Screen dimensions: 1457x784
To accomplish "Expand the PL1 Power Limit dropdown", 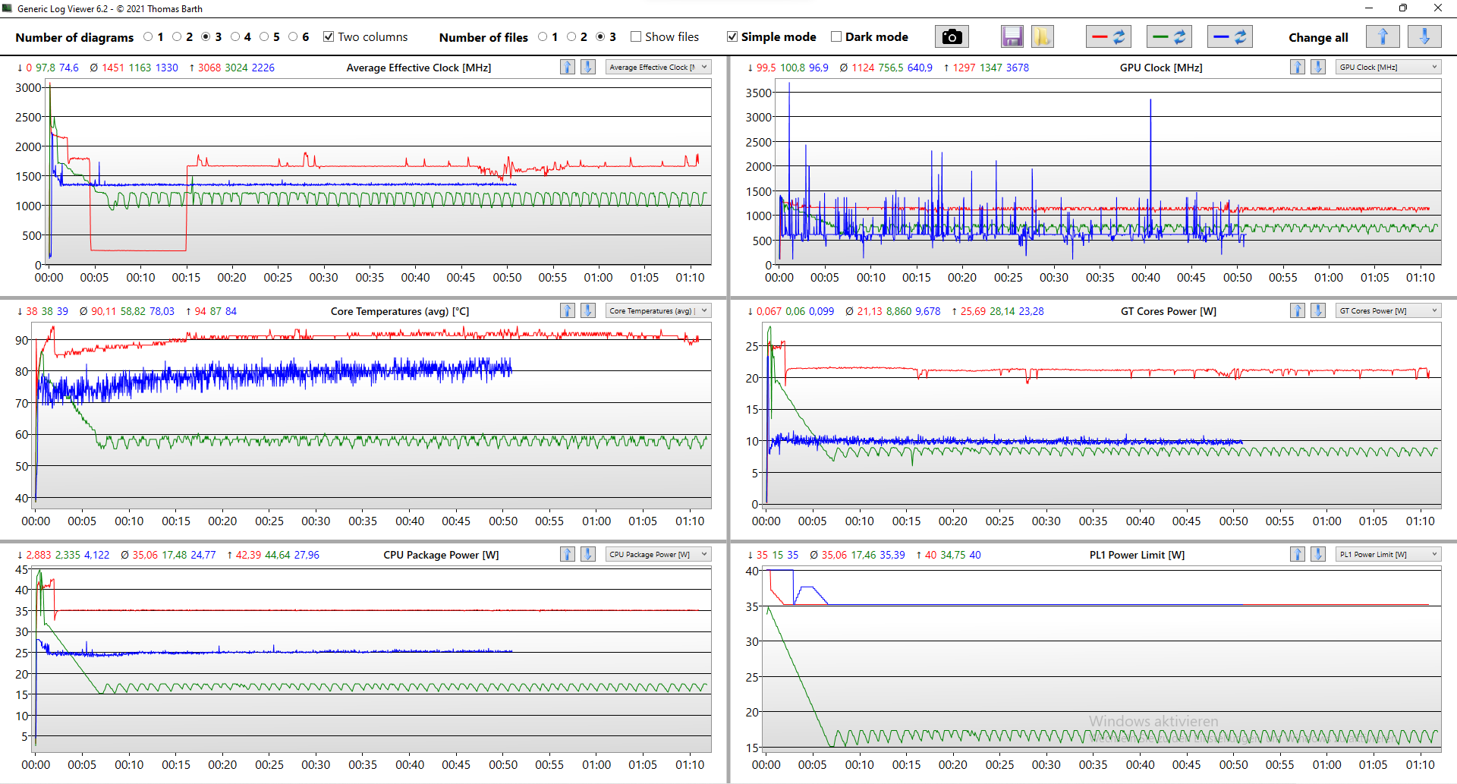I will click(x=1388, y=554).
